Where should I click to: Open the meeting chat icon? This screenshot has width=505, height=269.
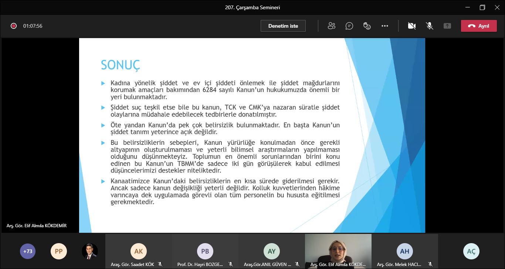pos(349,25)
